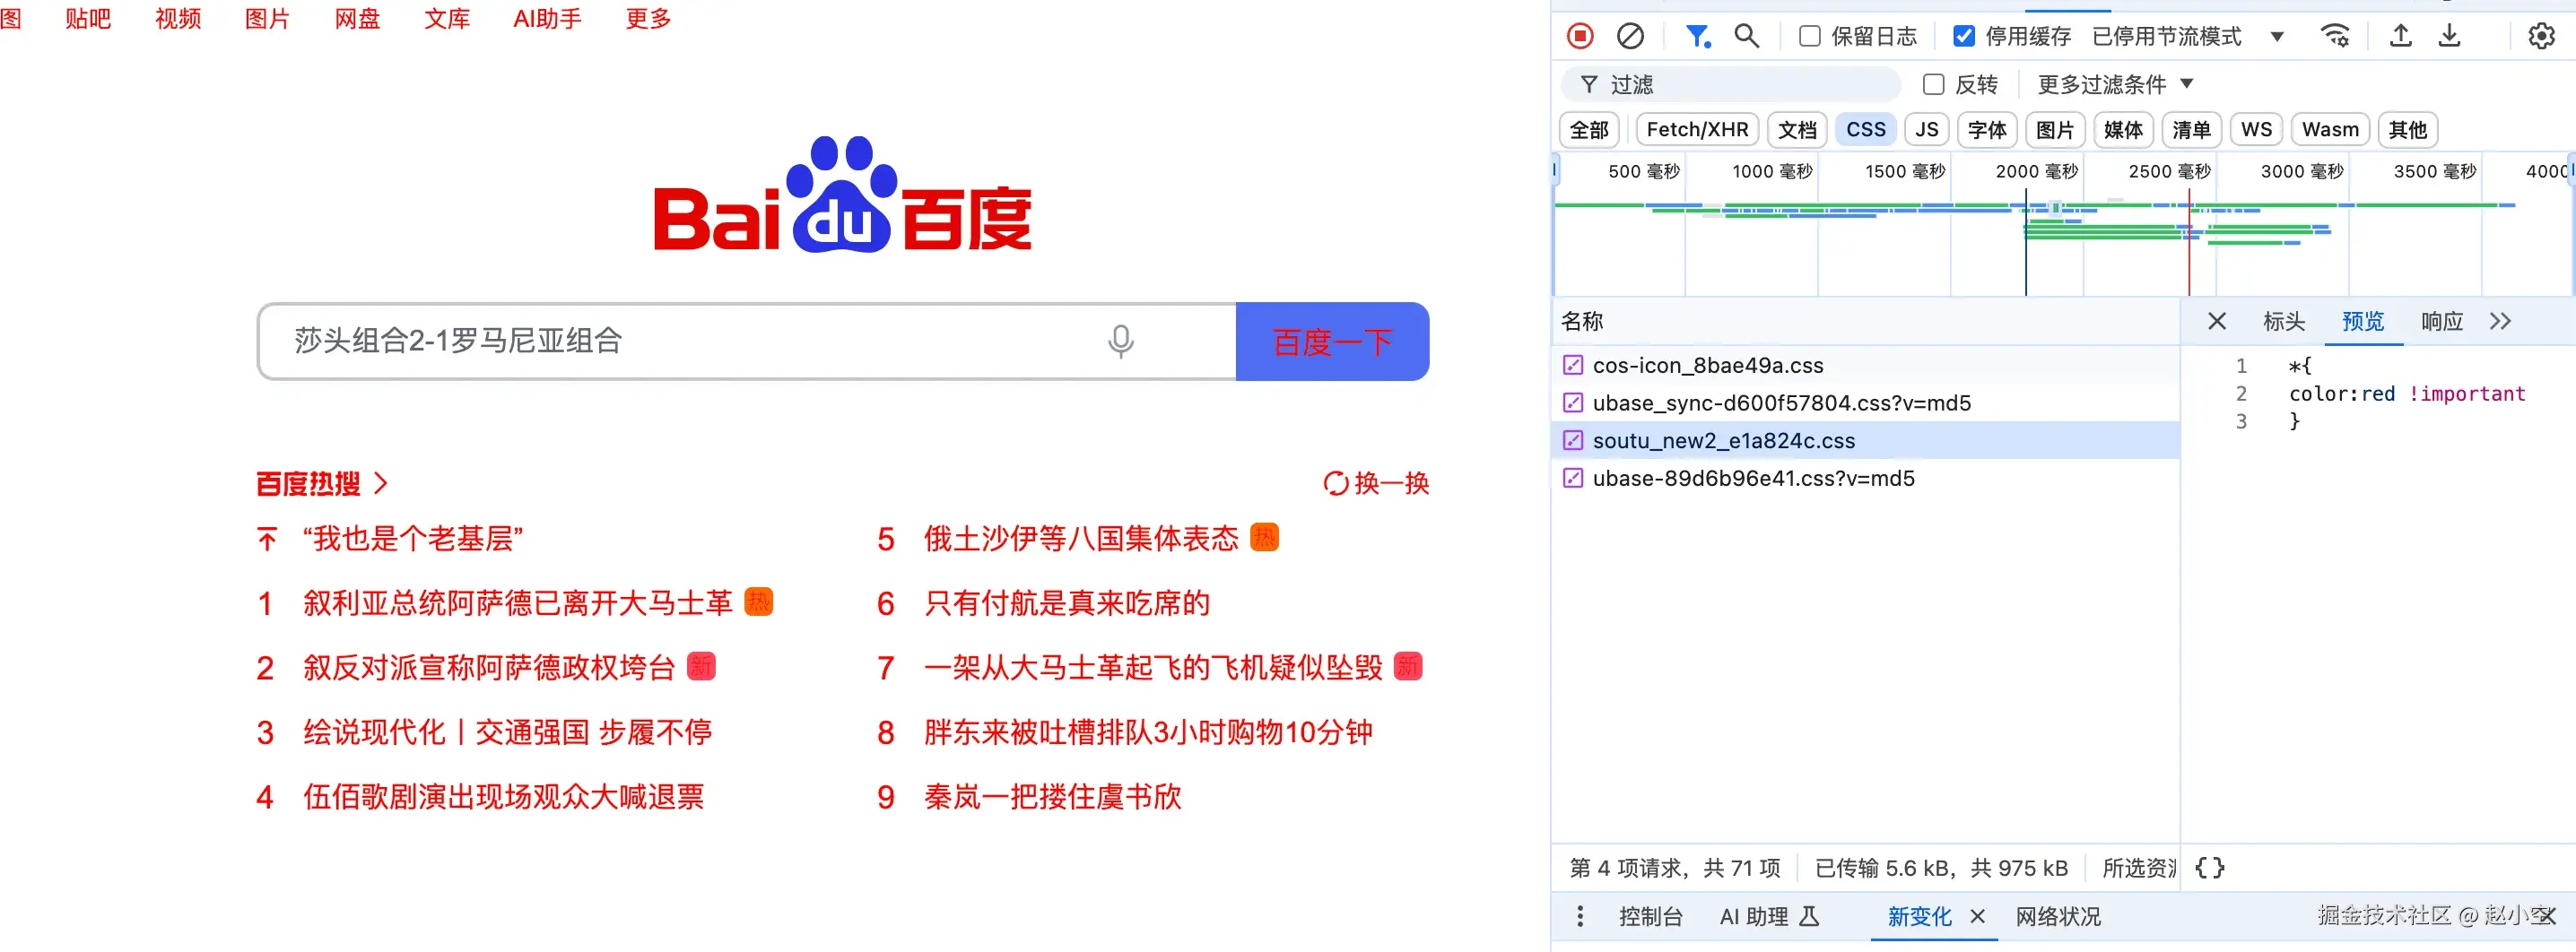Viewport: 2576px width, 952px height.
Task: Close the 新变化 drawer tab
Action: tap(1977, 916)
